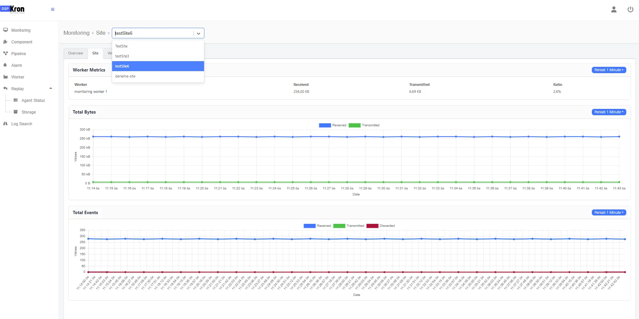Click the Storage archive icon
The image size is (639, 319).
15,112
